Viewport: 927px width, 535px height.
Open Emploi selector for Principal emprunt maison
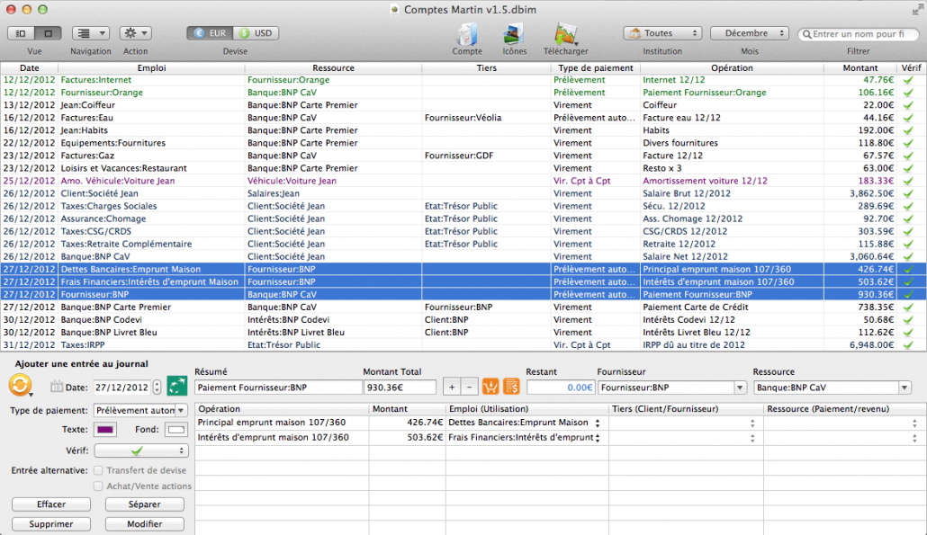coord(598,423)
